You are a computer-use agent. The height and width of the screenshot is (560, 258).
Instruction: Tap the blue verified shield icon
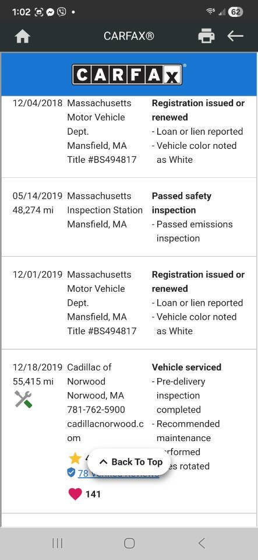(x=71, y=473)
